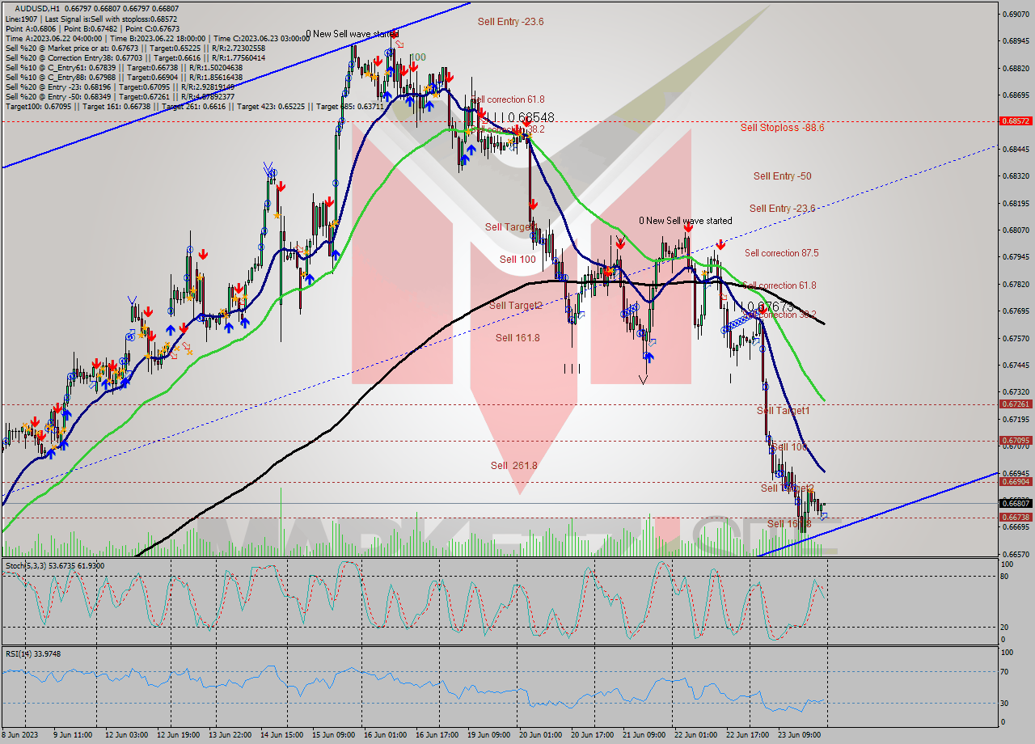Screen dimensions: 1035x744
Task: Click the 'Sell %10 @ C_Entry88' row
Action: pyautogui.click(x=124, y=77)
